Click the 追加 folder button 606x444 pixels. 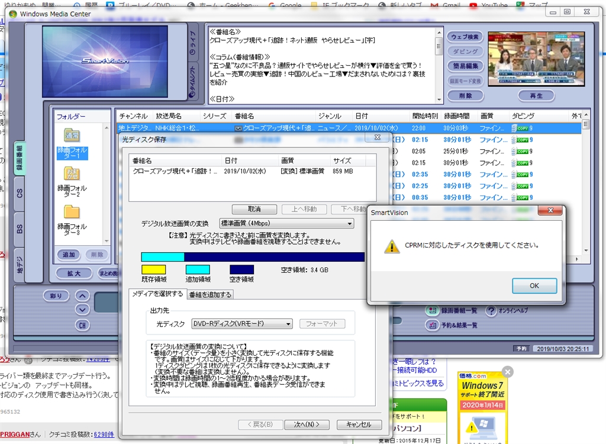coord(69,255)
